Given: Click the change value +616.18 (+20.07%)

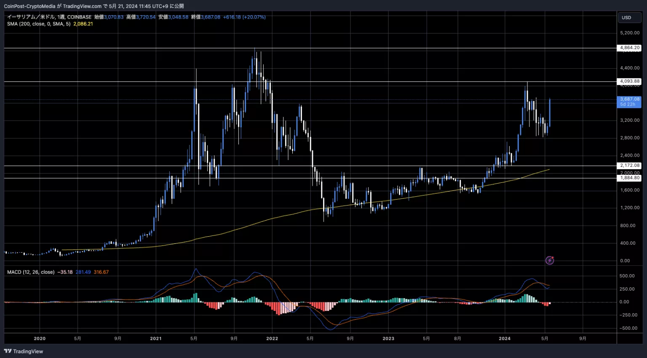Looking at the screenshot, I should [x=244, y=17].
